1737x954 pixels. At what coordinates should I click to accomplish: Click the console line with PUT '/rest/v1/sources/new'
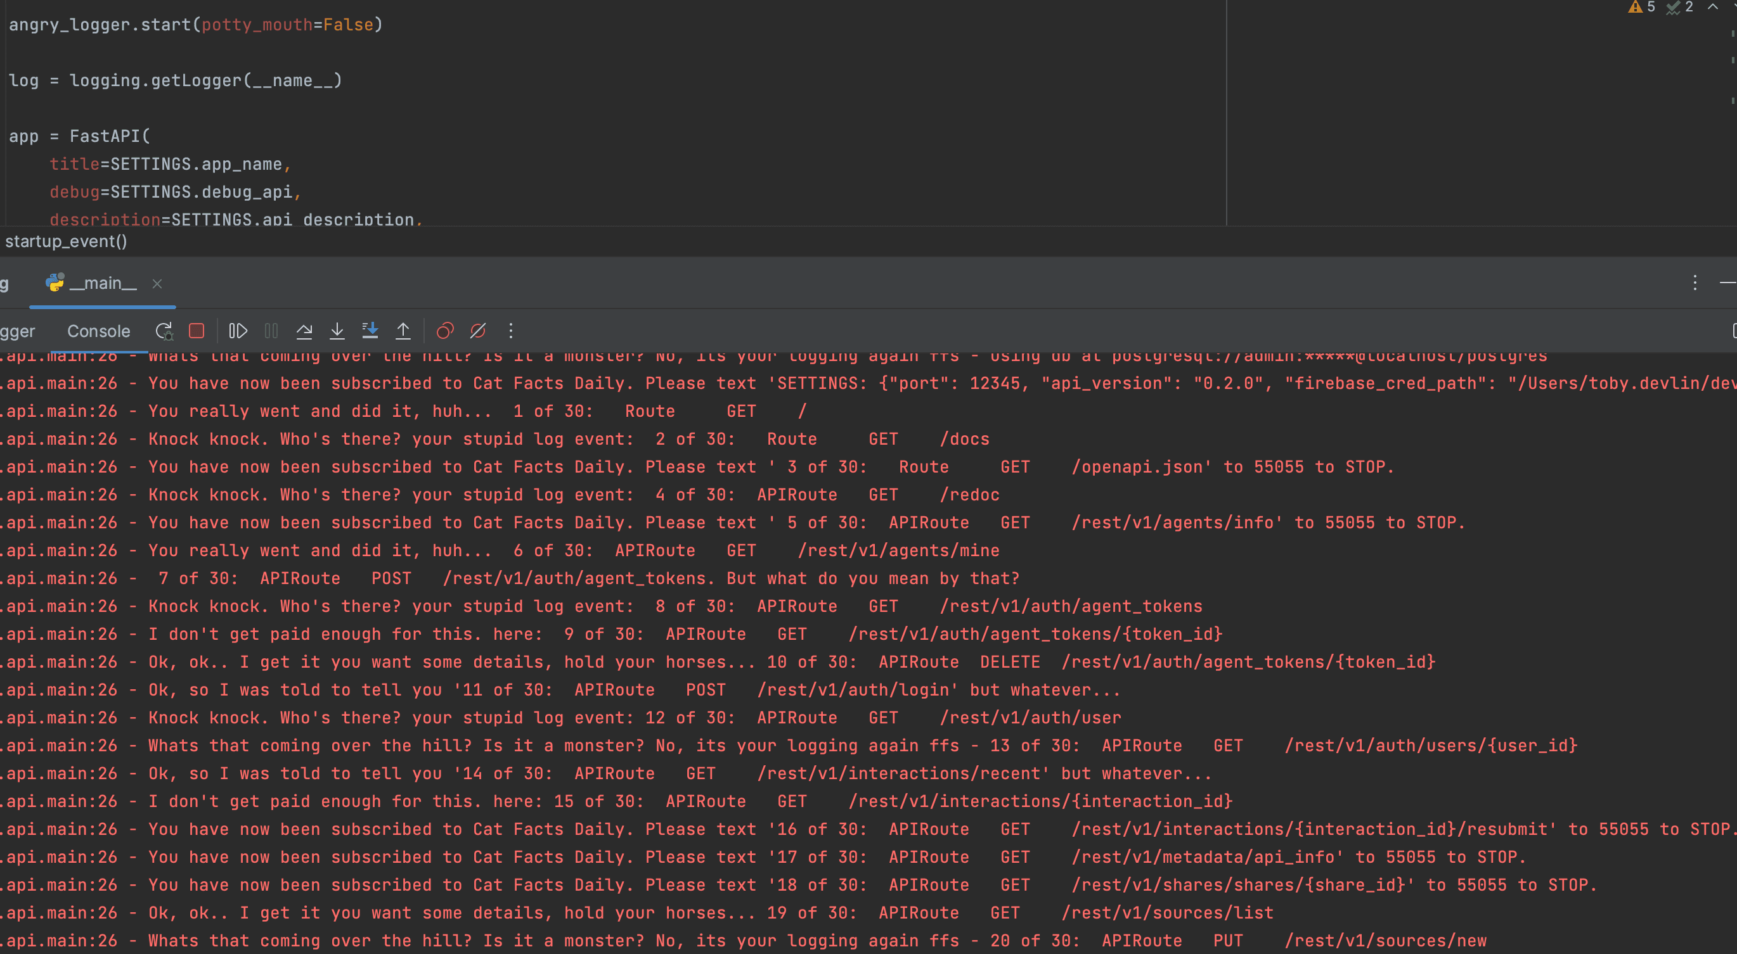click(743, 941)
